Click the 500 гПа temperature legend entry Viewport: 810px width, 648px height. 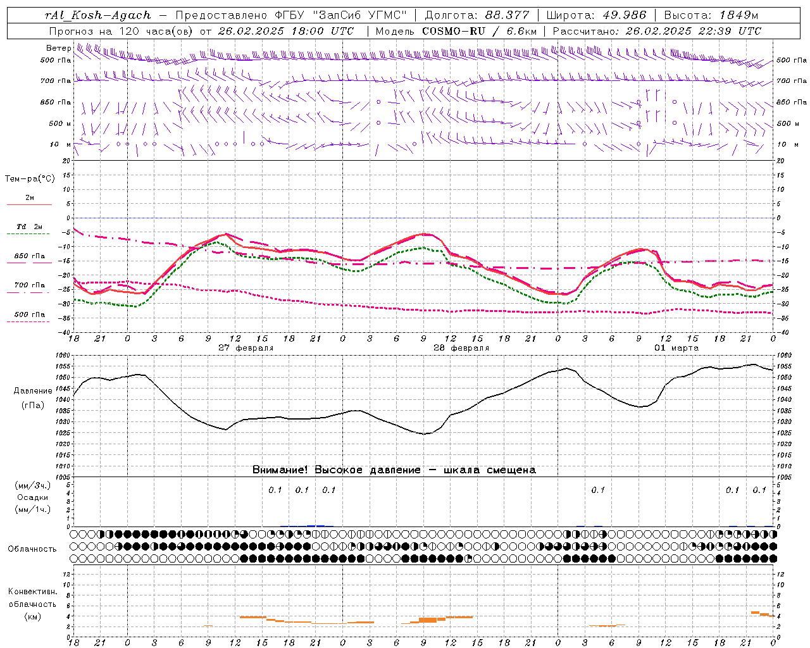29,315
